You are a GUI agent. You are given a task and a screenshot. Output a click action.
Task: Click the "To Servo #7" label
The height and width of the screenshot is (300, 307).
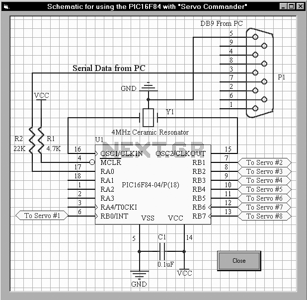coord(264,207)
